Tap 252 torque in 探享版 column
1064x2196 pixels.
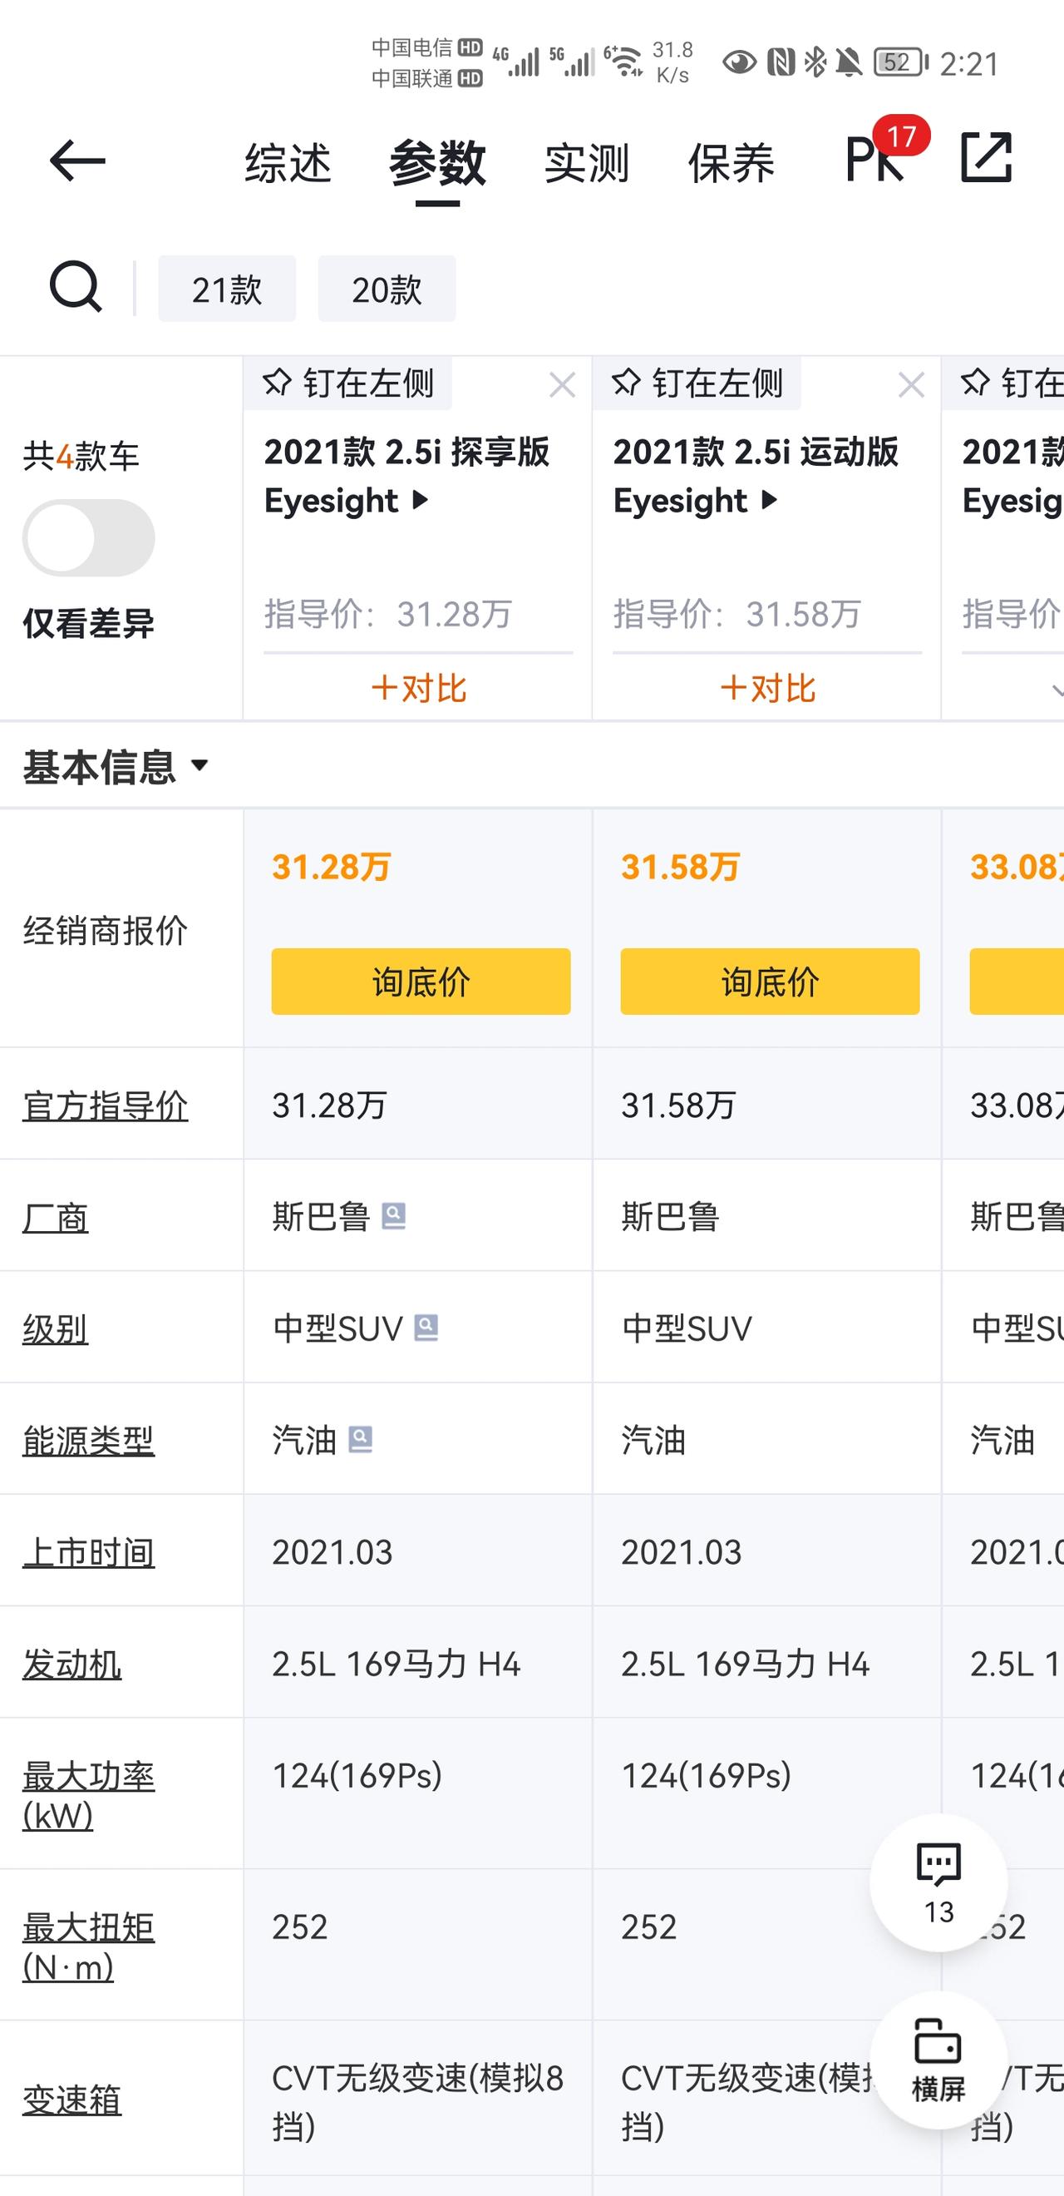(300, 1926)
